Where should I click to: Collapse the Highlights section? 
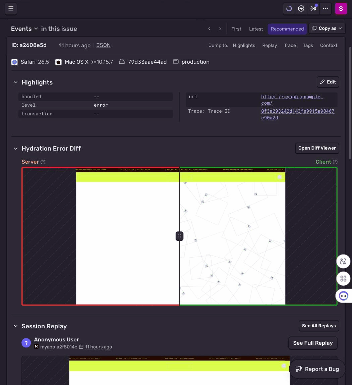[16, 82]
